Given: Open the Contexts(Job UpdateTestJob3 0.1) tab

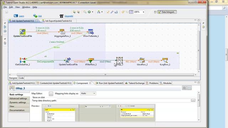Looking at the screenshot, I should 54,83.
